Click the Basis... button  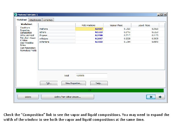99,83
